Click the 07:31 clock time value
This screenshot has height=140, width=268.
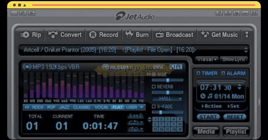click(211, 87)
